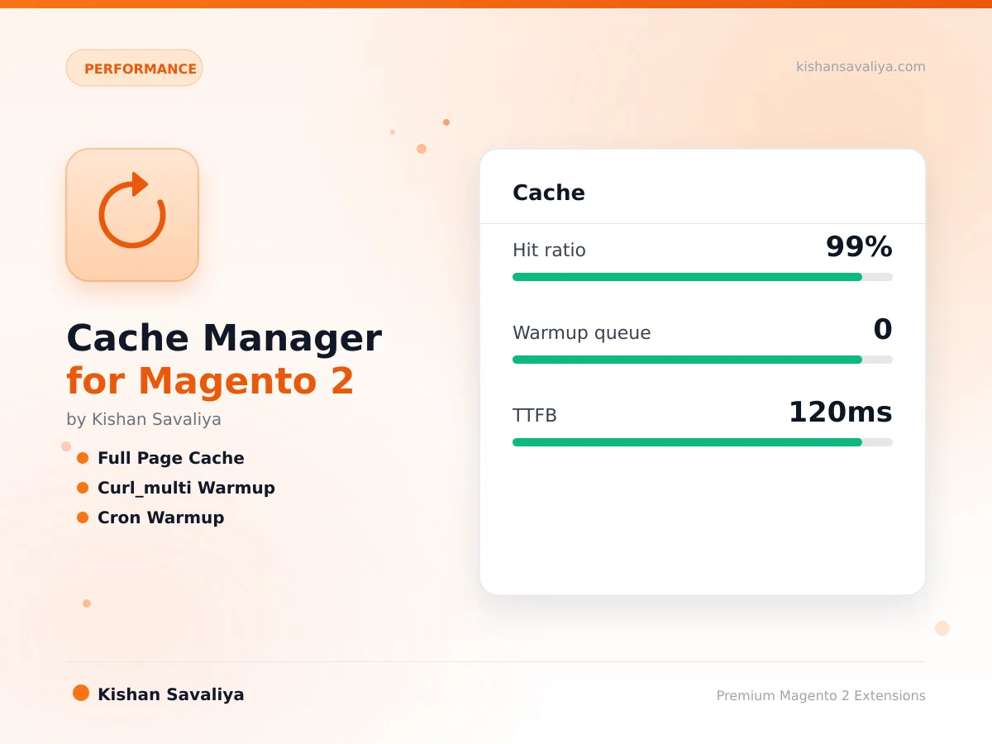Click the orange dot beside footer Kishan Savaliya
This screenshot has width=992, height=744.
point(81,693)
